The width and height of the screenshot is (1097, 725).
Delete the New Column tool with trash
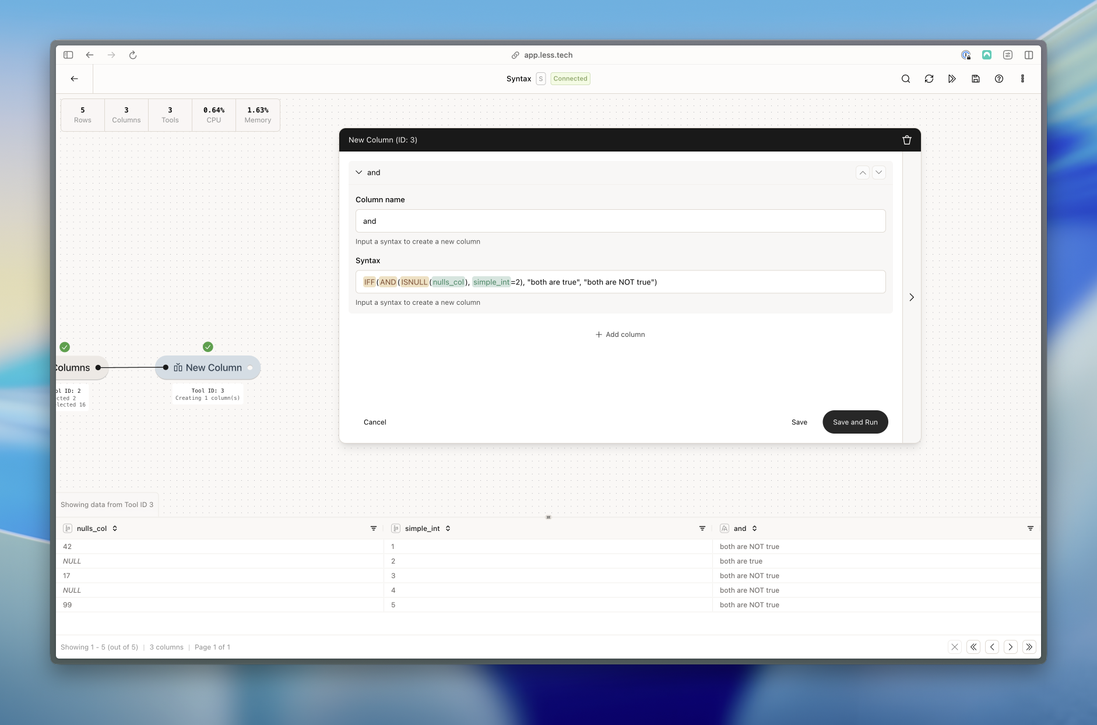[907, 140]
